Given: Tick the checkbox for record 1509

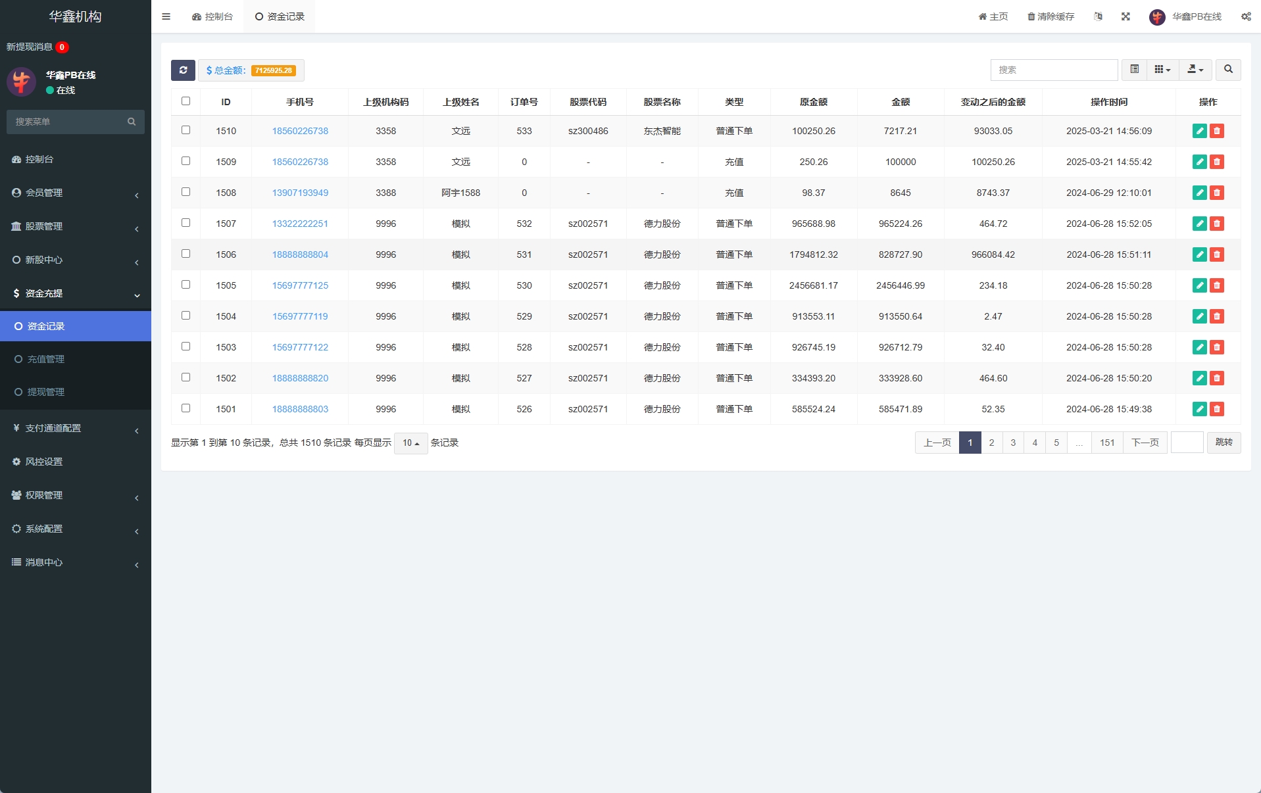Looking at the screenshot, I should 185,161.
